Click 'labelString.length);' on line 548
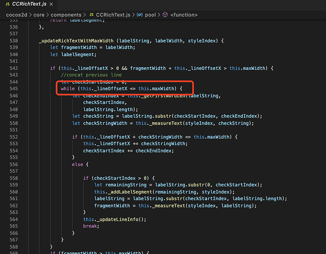The image size is (326, 254). point(110,109)
